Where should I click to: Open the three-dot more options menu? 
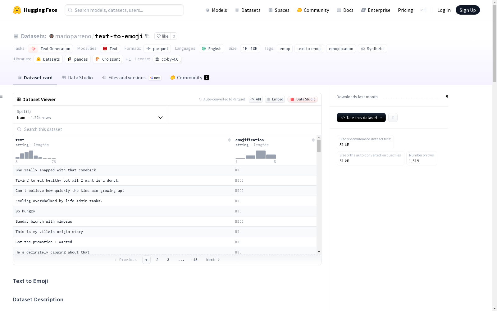click(393, 118)
